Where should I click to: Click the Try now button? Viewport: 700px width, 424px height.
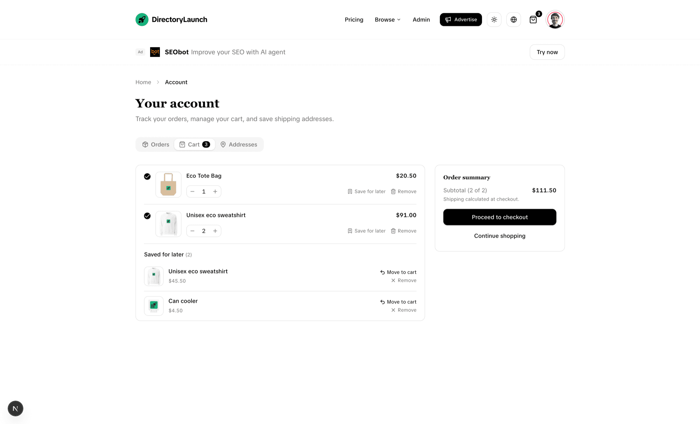tap(547, 52)
